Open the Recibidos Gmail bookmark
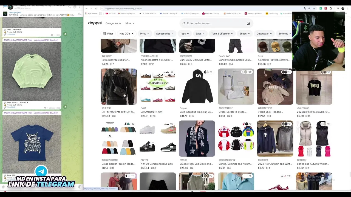Screen dimensions: 351x197 pyautogui.click(x=127, y=13)
